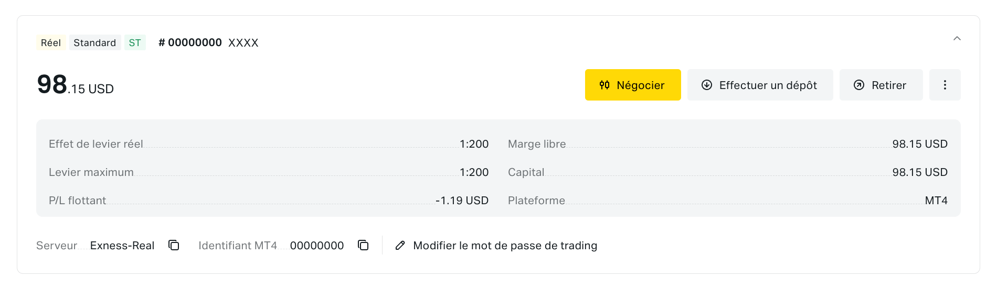Image resolution: width=997 pixels, height=288 pixels.
Task: Click the pencil edit password icon
Action: pyautogui.click(x=400, y=245)
